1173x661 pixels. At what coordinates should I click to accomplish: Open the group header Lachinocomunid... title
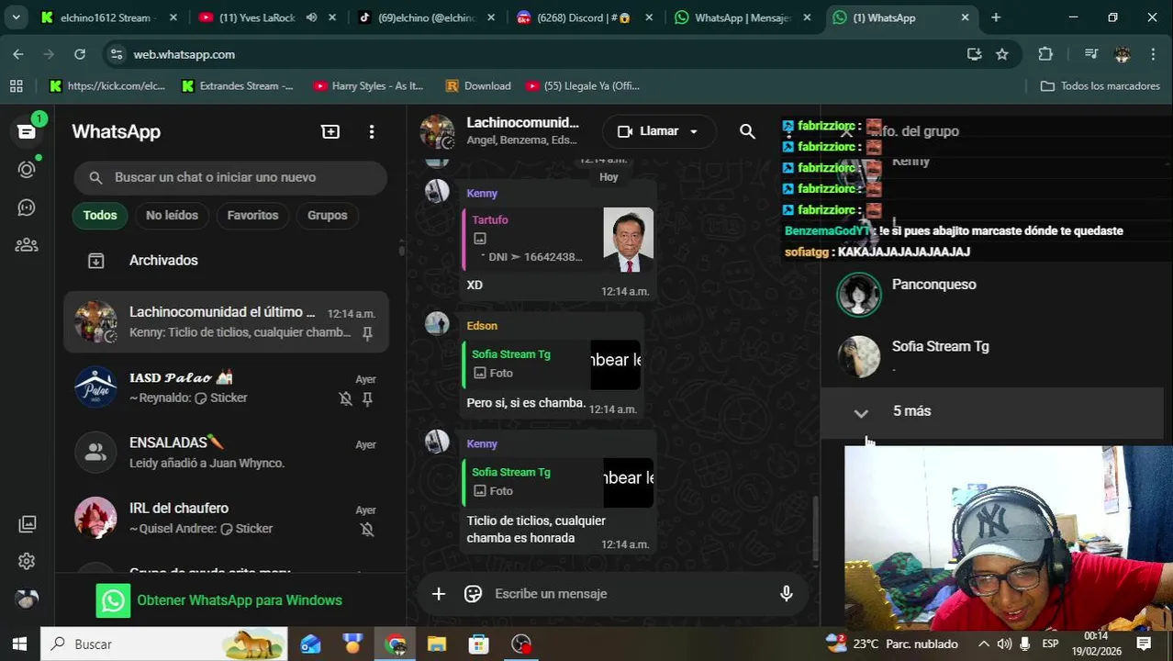pos(522,122)
